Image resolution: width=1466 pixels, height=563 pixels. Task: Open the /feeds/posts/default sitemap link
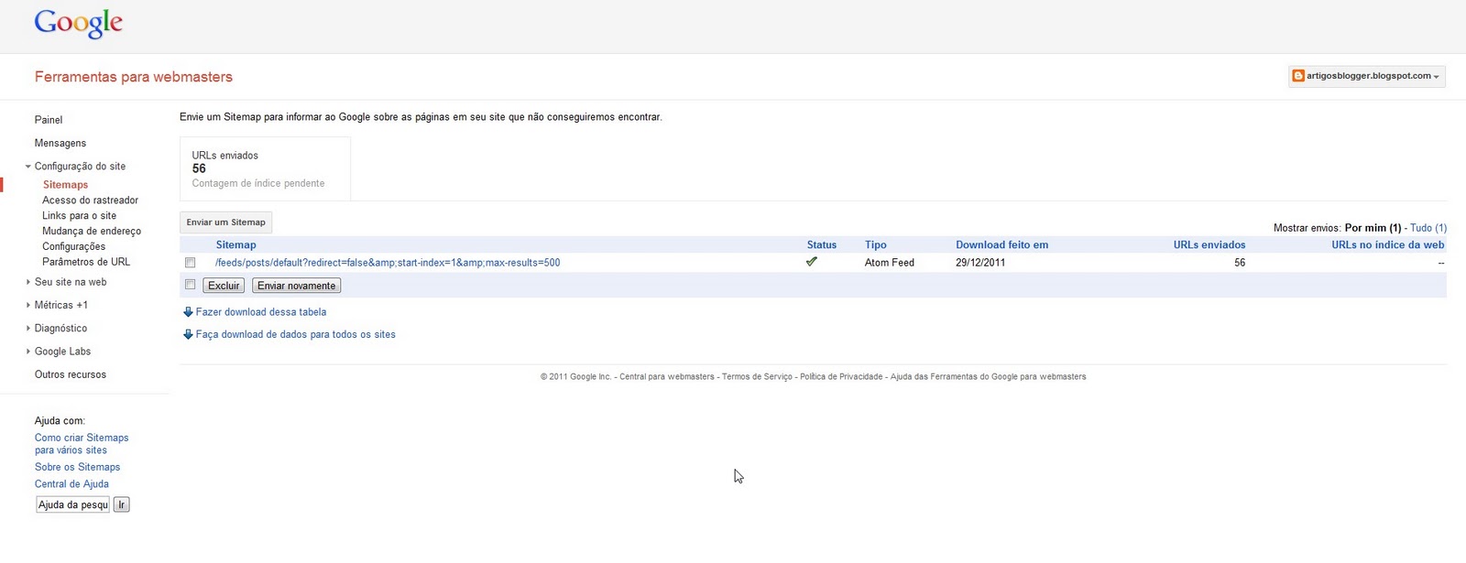point(388,263)
